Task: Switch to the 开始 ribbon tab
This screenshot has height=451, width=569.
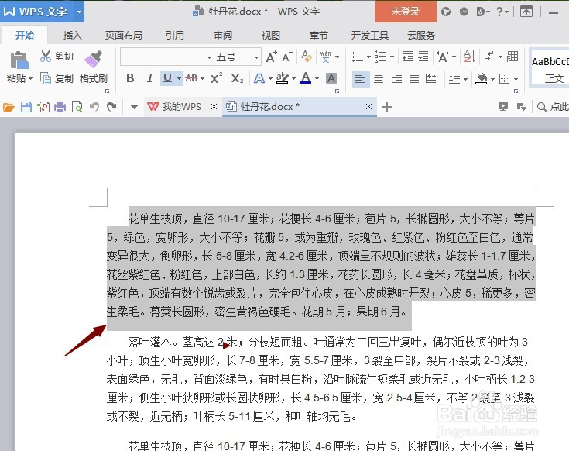Action: [25, 35]
